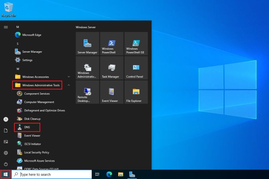Open the File Explorer tile
The image size is (269, 179).
[136, 92]
